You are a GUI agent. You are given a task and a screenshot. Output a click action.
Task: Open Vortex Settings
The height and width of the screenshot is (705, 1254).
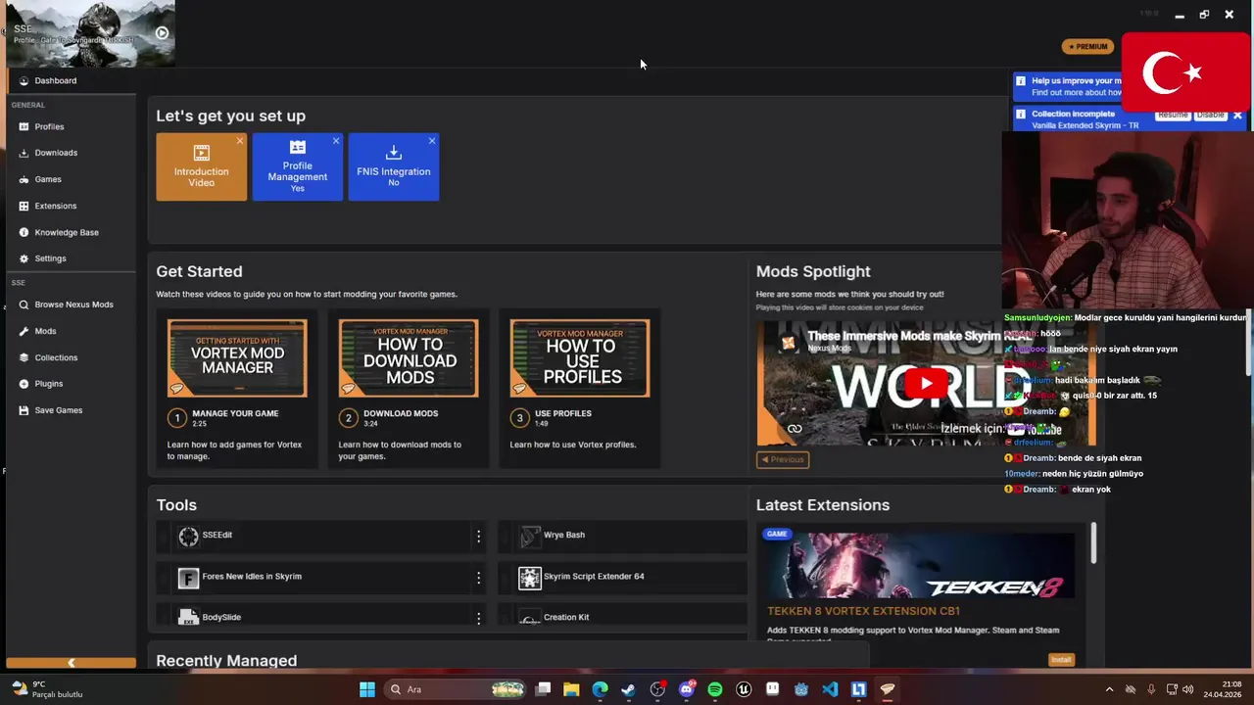(50, 258)
